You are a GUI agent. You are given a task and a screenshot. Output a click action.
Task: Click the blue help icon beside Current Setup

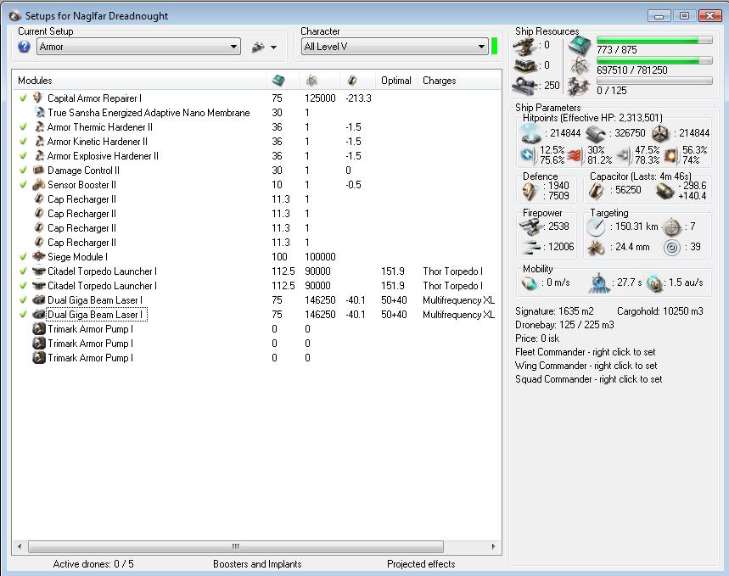(x=24, y=47)
